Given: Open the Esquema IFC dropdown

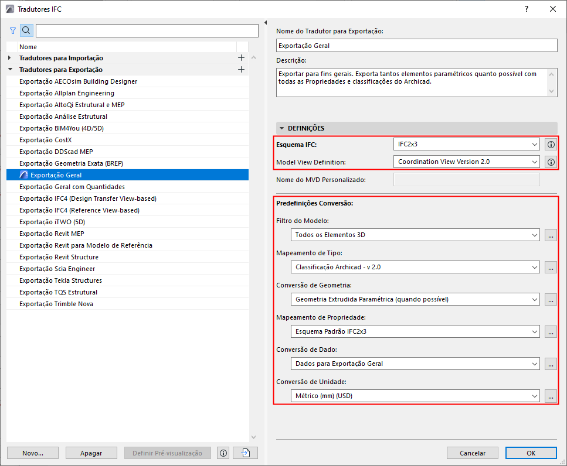Looking at the screenshot, I should click(x=467, y=144).
